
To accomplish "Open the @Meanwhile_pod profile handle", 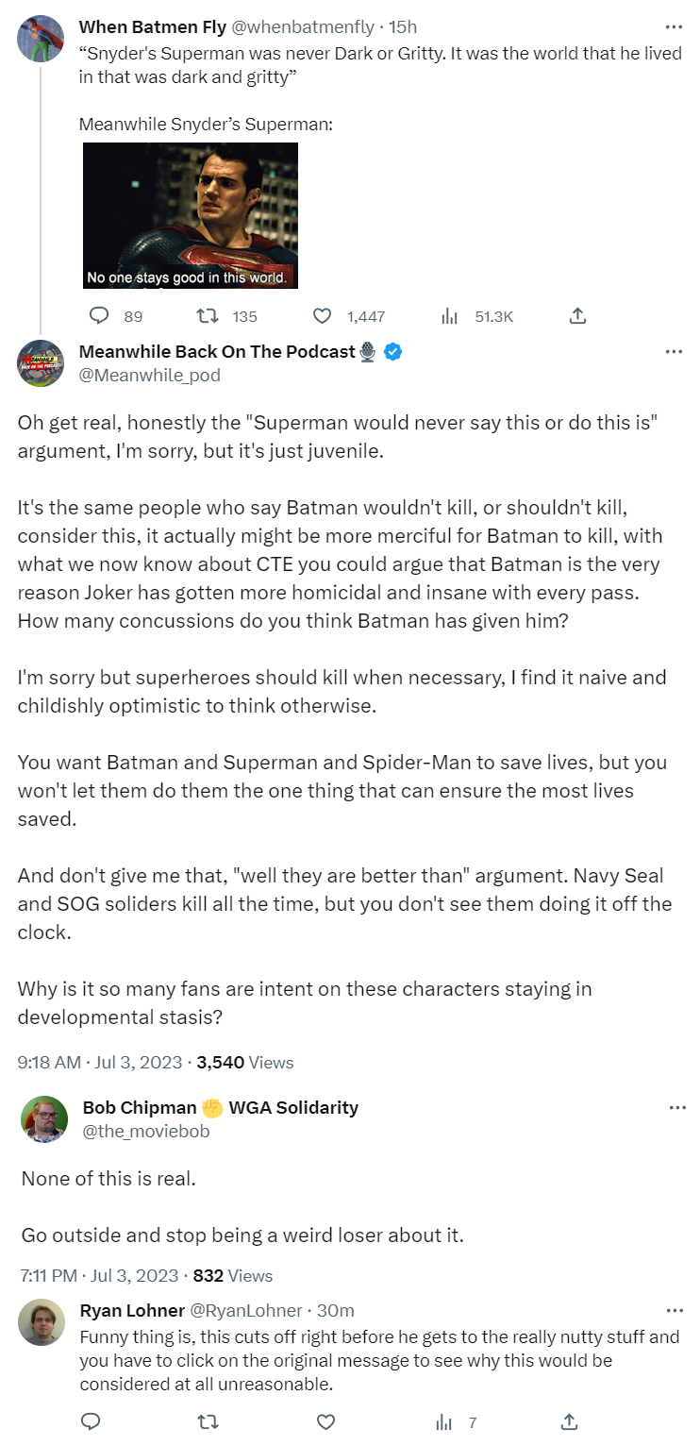I will (x=150, y=376).
